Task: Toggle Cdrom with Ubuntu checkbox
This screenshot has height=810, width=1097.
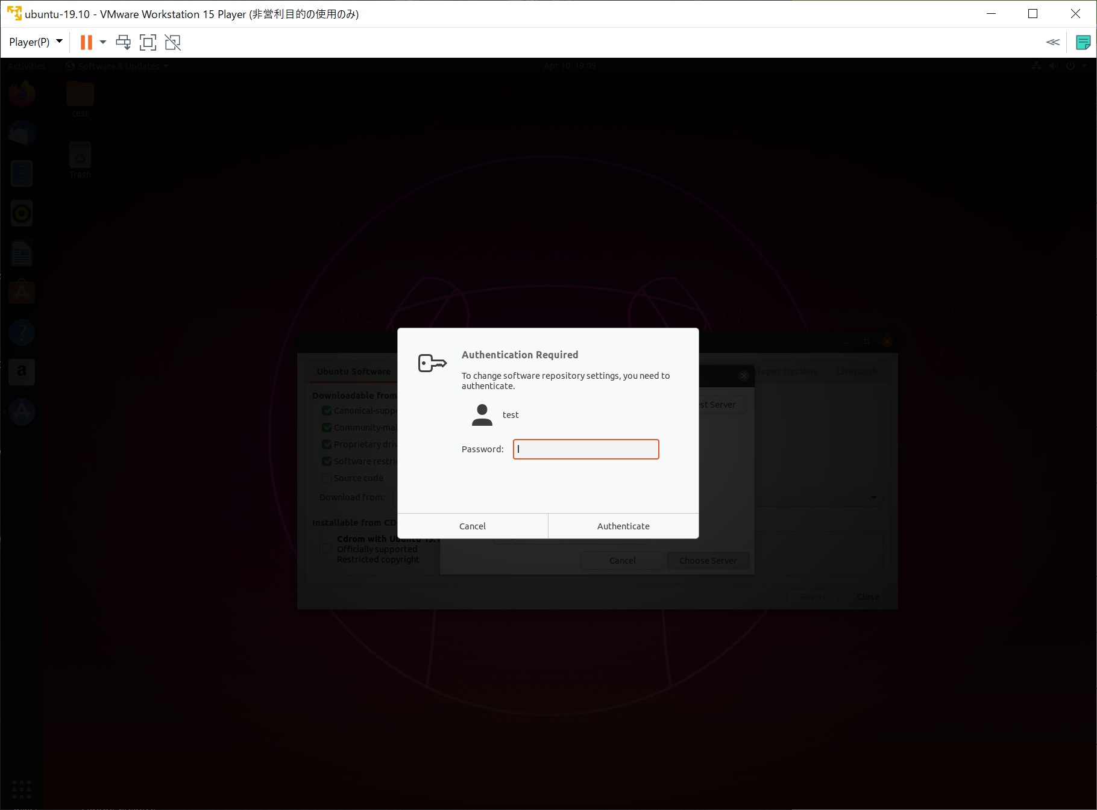Action: pyautogui.click(x=327, y=549)
